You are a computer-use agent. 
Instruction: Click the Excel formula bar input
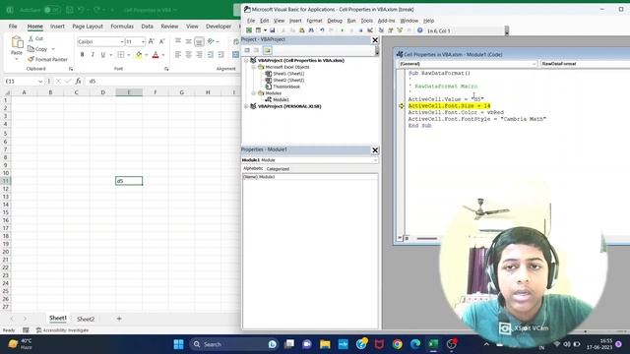(x=162, y=81)
